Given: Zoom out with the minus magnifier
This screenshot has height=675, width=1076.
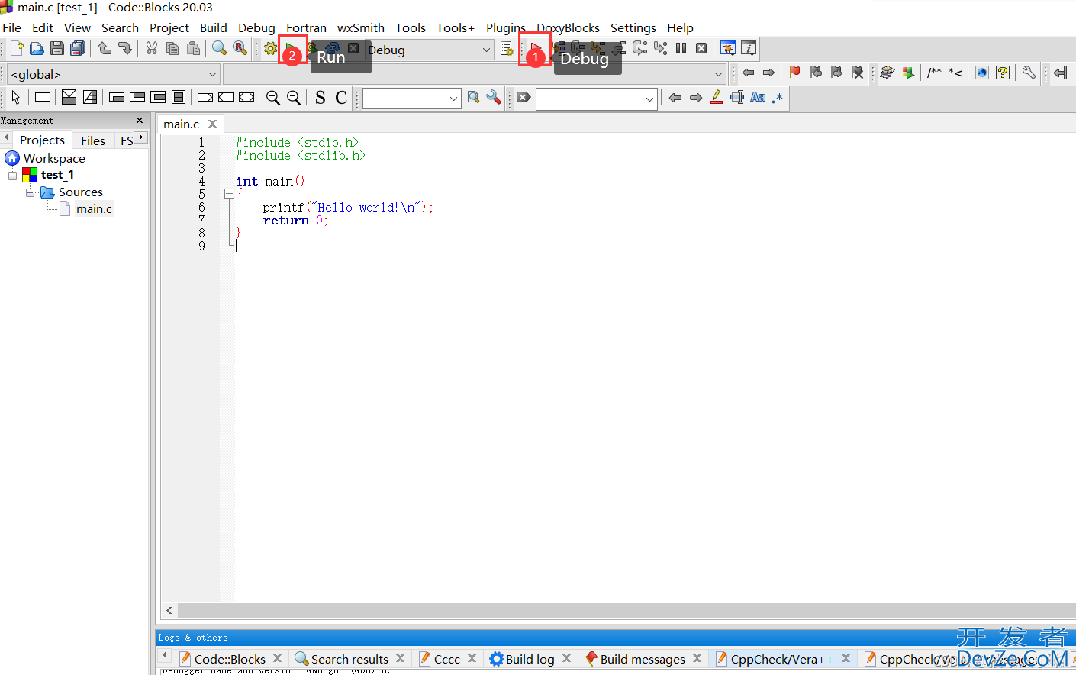Looking at the screenshot, I should [x=293, y=97].
